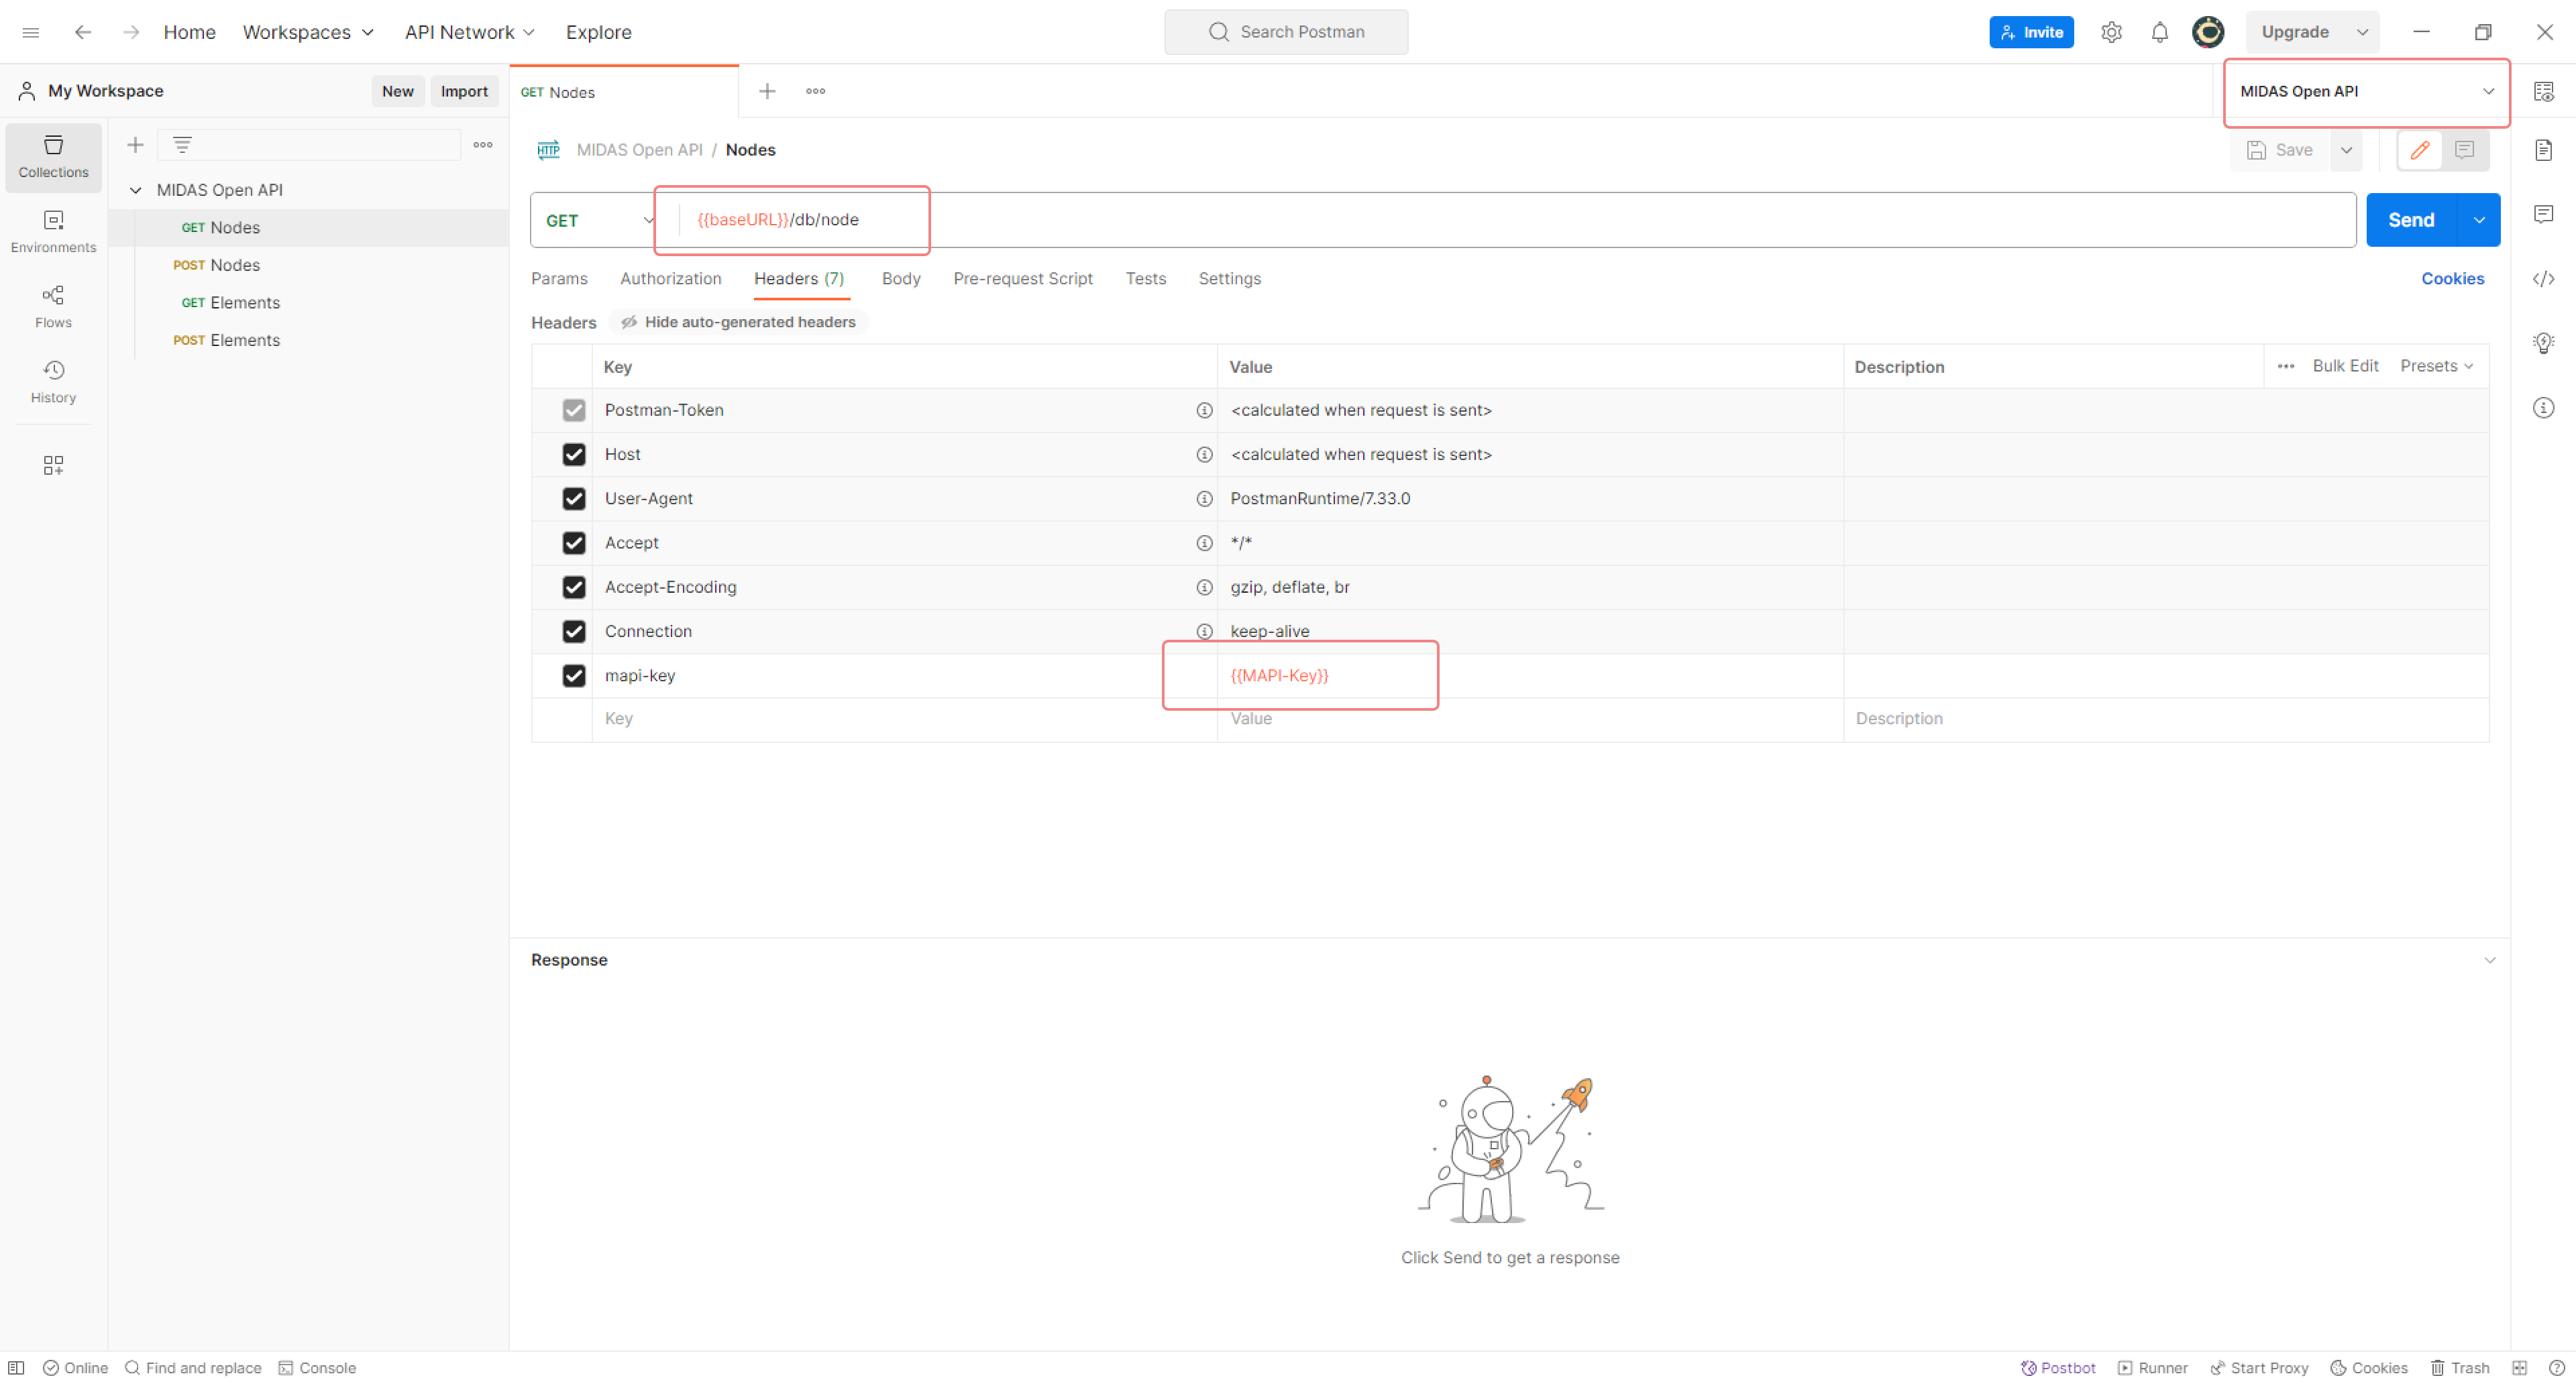Open collections view more options dots
2576x1384 pixels.
point(483,145)
